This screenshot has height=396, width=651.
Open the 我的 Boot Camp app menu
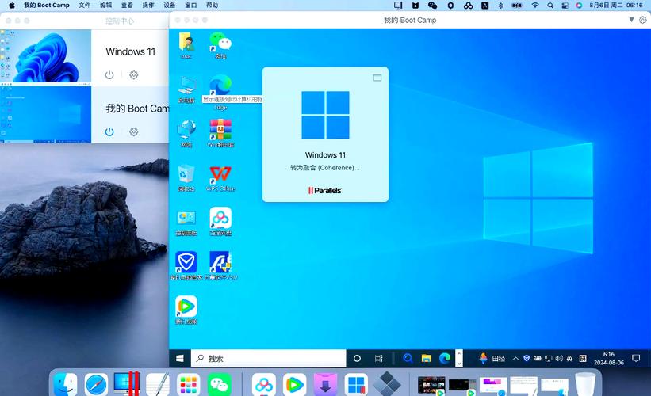coord(47,6)
